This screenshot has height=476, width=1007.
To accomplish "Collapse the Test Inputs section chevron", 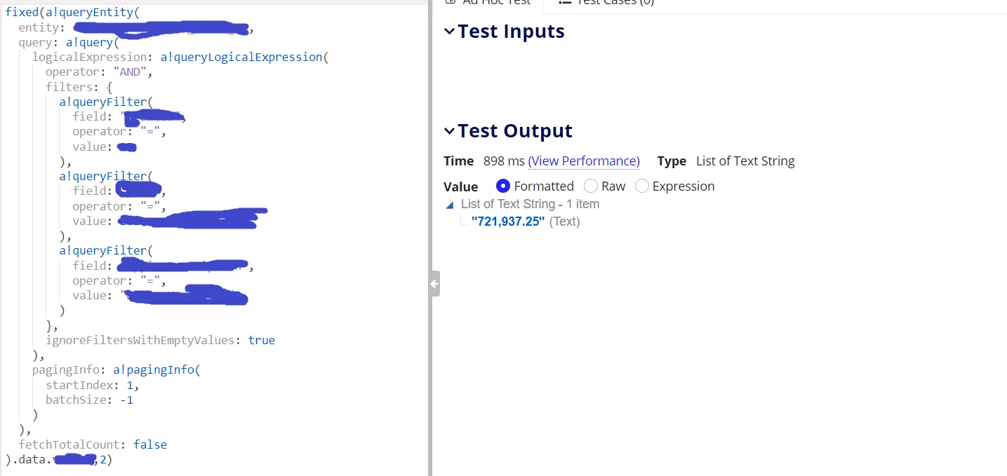I will [x=449, y=32].
